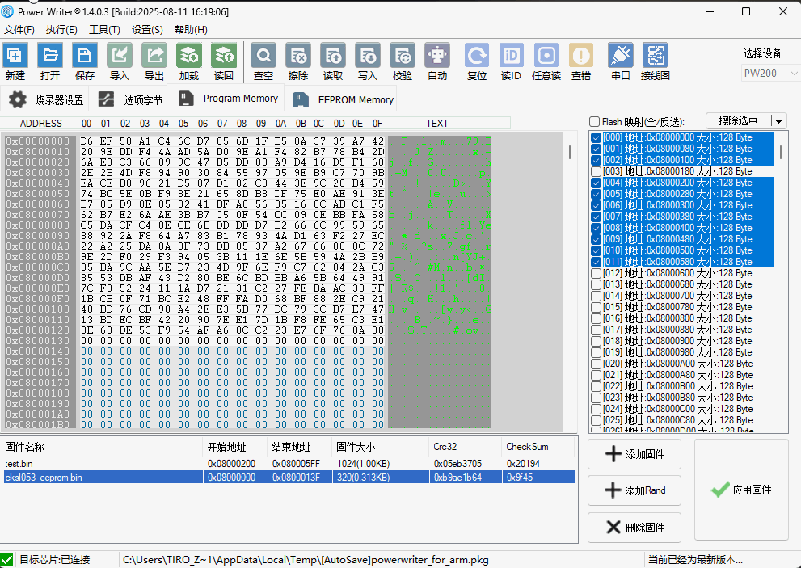
Task: Switch to the 选项字节 tab
Action: click(x=130, y=99)
